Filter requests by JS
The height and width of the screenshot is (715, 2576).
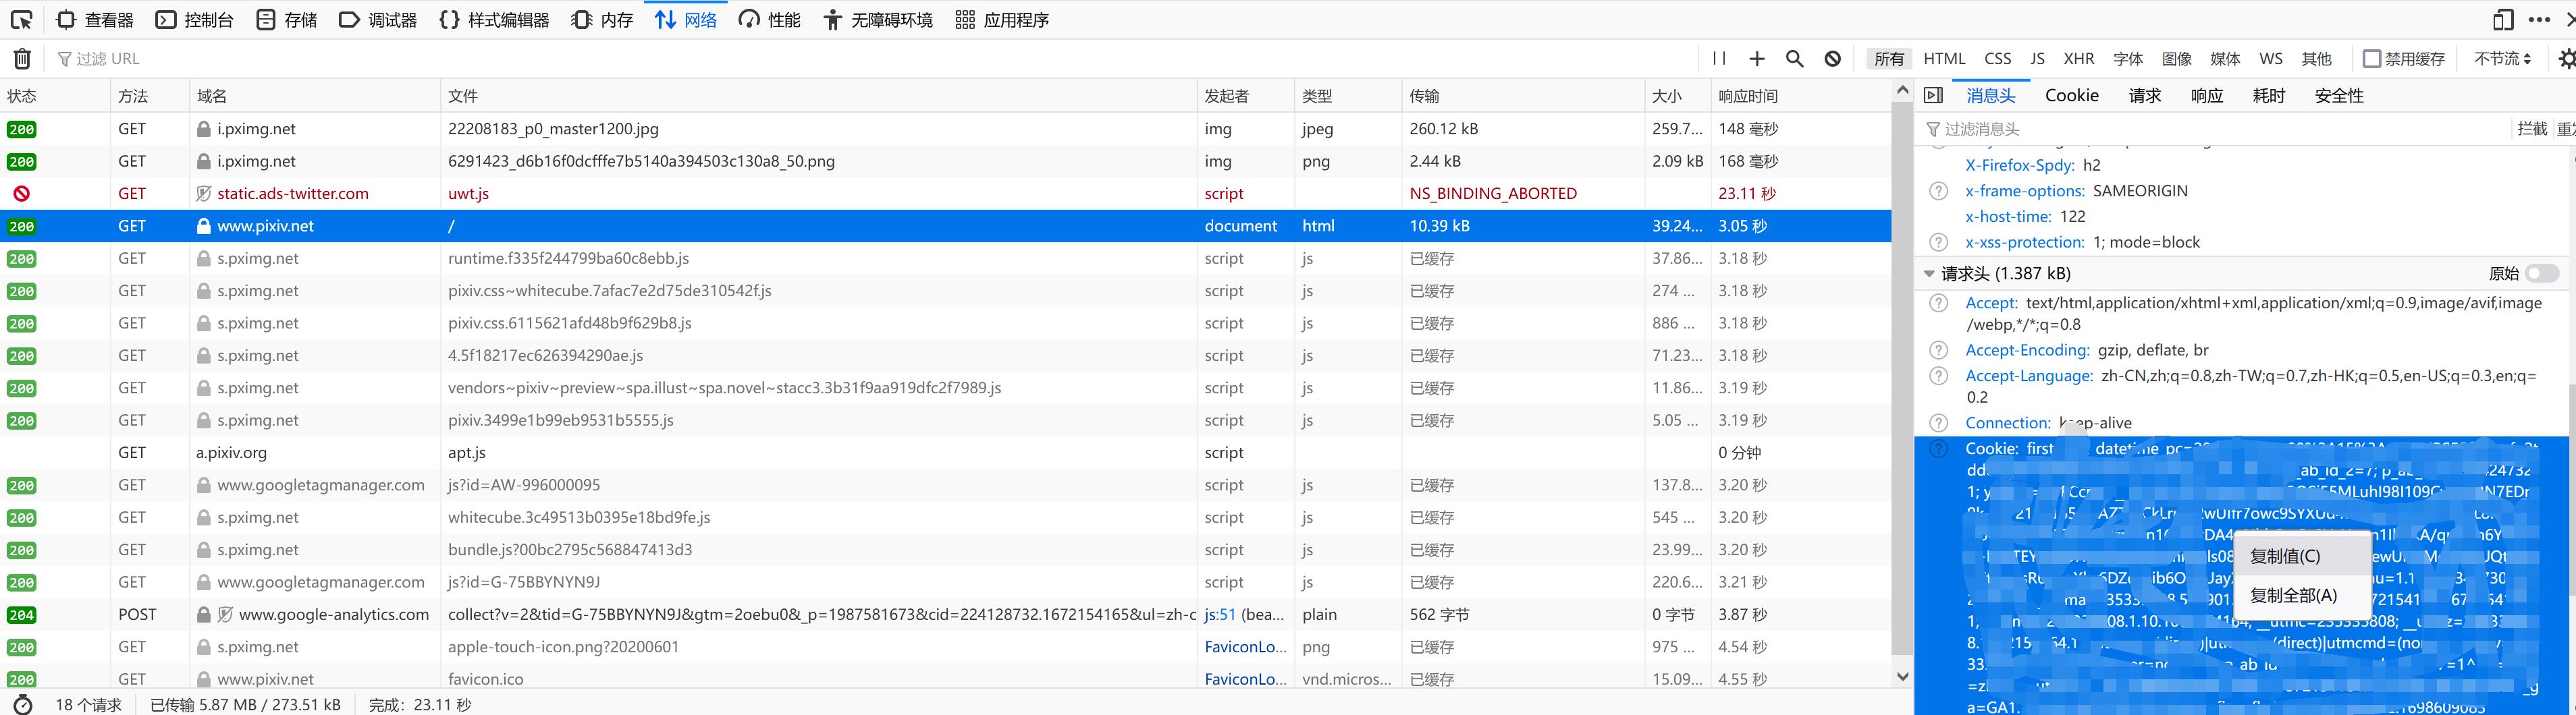2038,59
